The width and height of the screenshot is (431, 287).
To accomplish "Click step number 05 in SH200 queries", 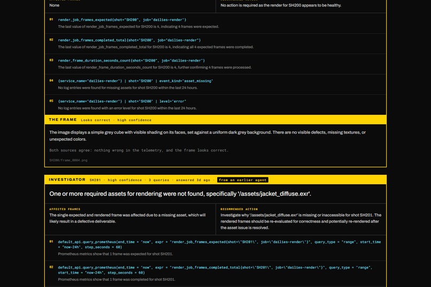I will (x=51, y=101).
